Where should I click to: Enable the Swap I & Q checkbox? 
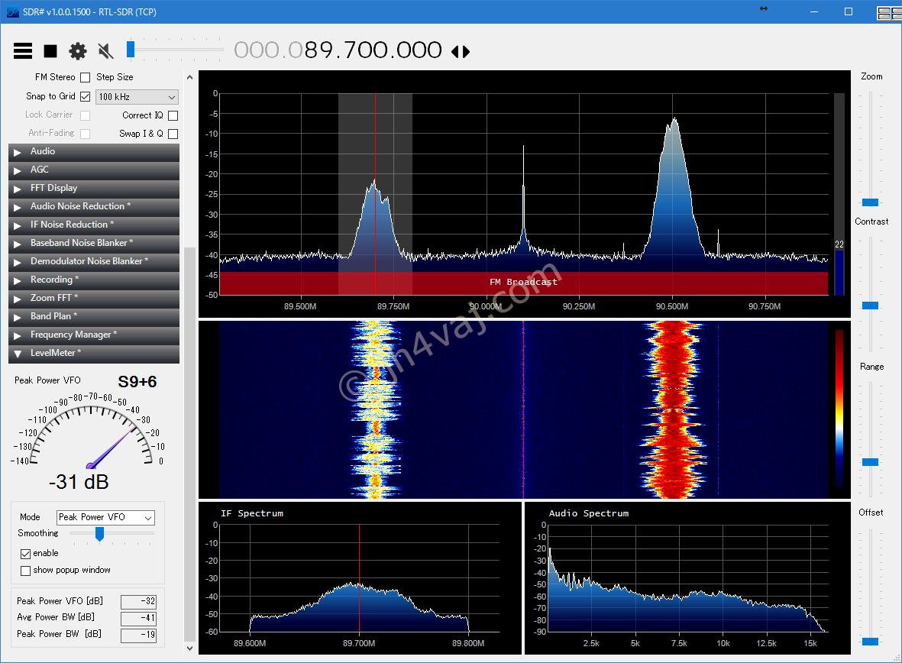click(173, 134)
